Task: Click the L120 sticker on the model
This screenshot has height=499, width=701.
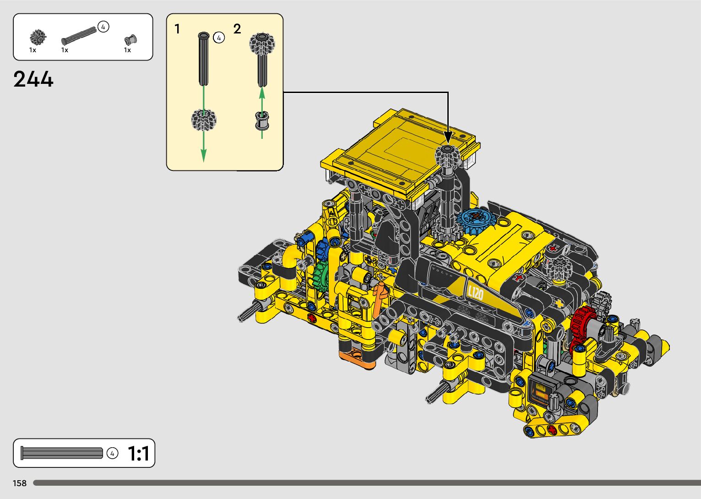Action: [475, 292]
